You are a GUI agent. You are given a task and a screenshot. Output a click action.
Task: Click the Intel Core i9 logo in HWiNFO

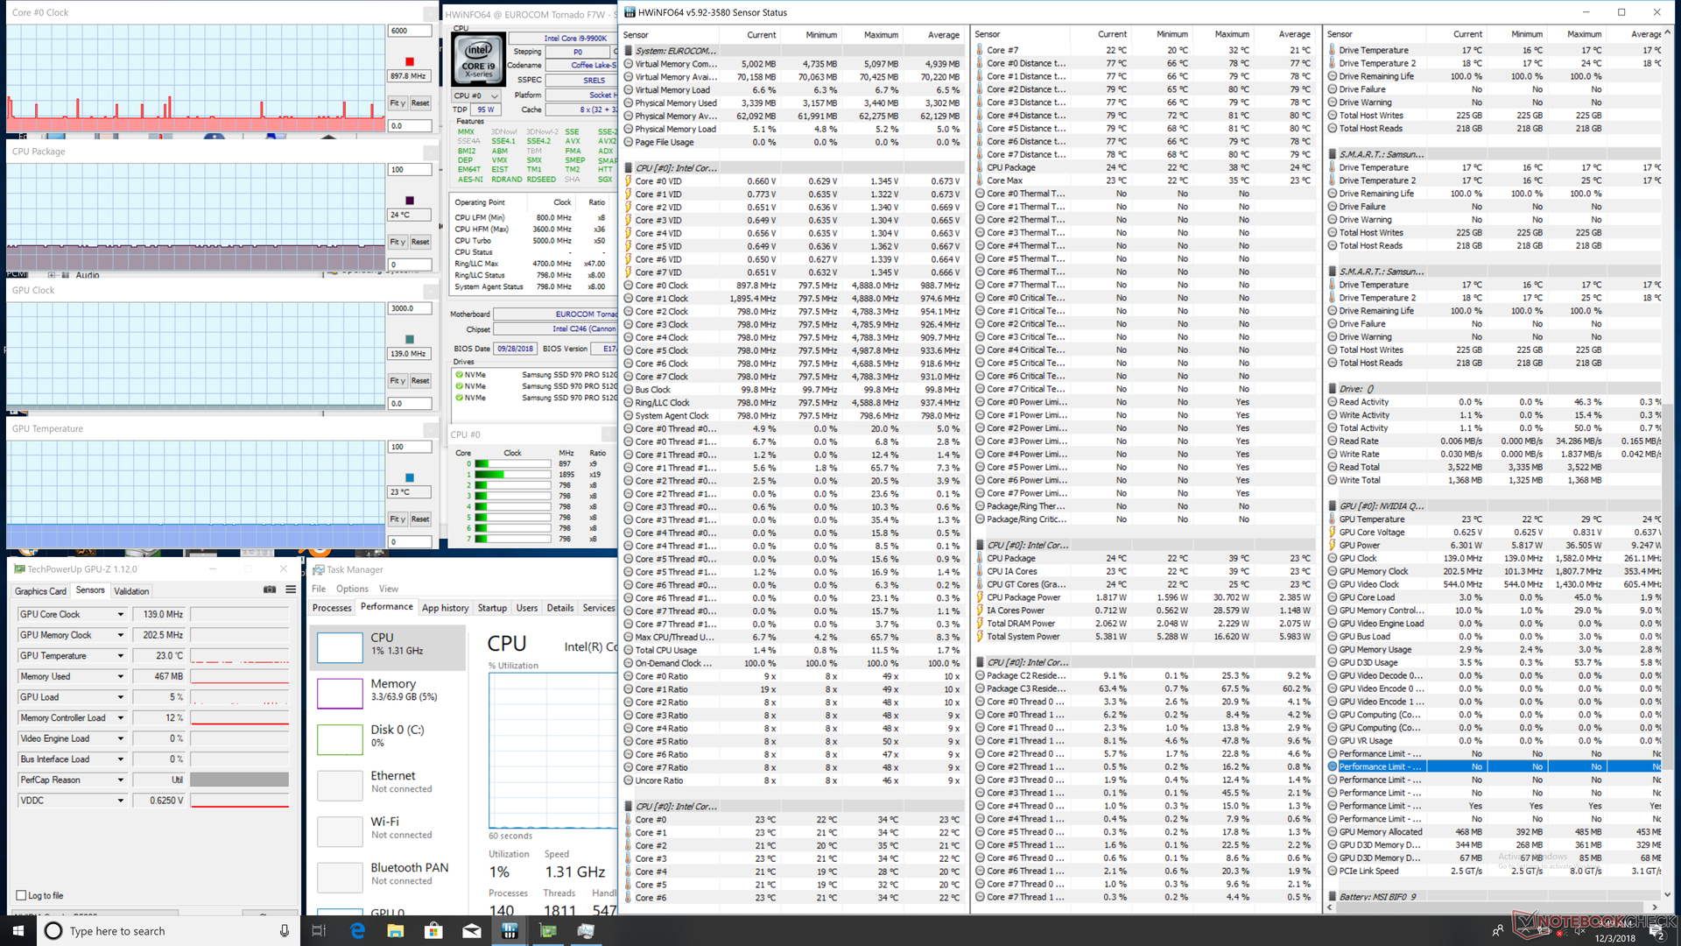click(478, 60)
